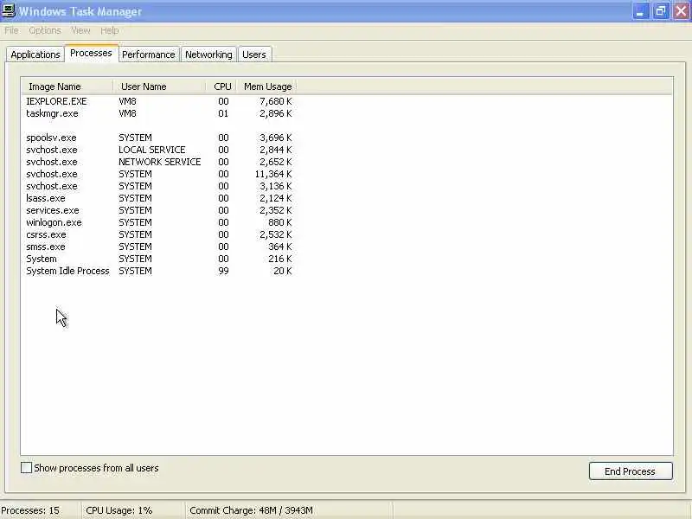Go to the Users tab
Image resolution: width=692 pixels, height=519 pixels.
[x=254, y=54]
